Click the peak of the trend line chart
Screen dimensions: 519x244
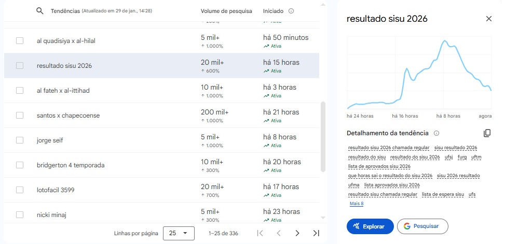(x=445, y=41)
